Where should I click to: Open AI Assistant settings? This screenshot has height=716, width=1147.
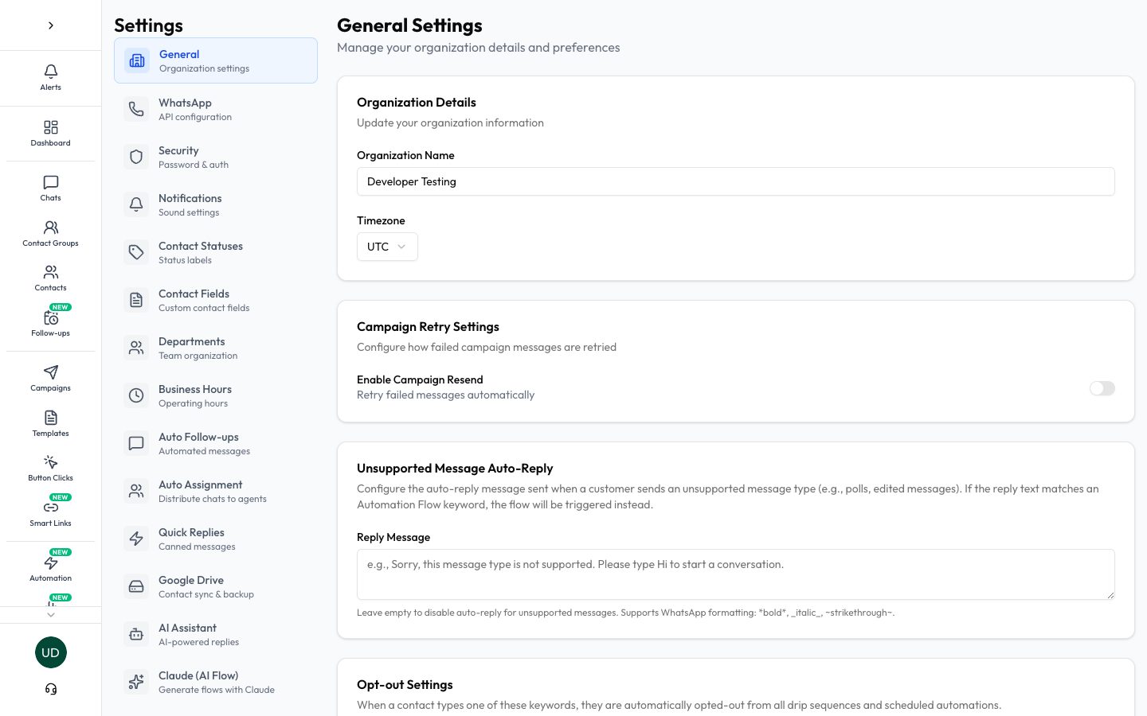[216, 634]
